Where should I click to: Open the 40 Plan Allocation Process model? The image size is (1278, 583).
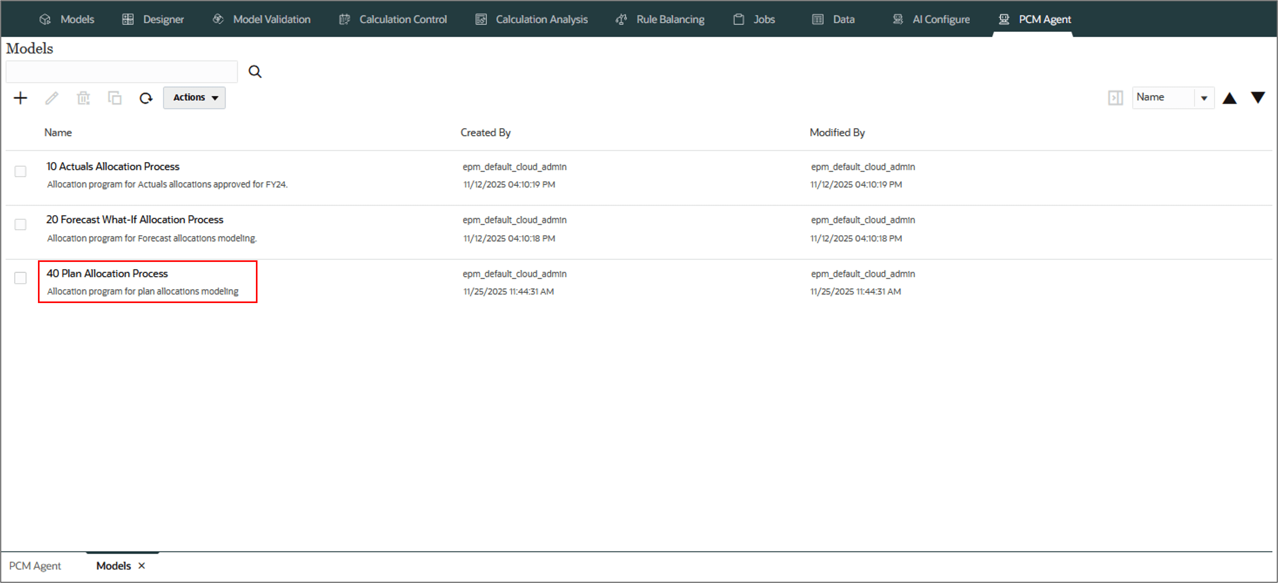pyautogui.click(x=107, y=273)
